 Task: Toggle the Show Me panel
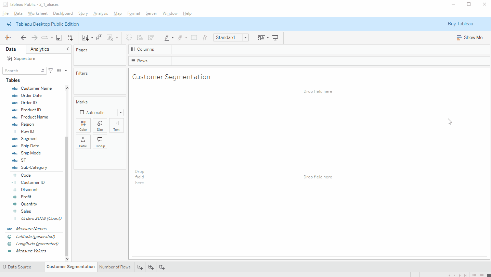coord(469,38)
